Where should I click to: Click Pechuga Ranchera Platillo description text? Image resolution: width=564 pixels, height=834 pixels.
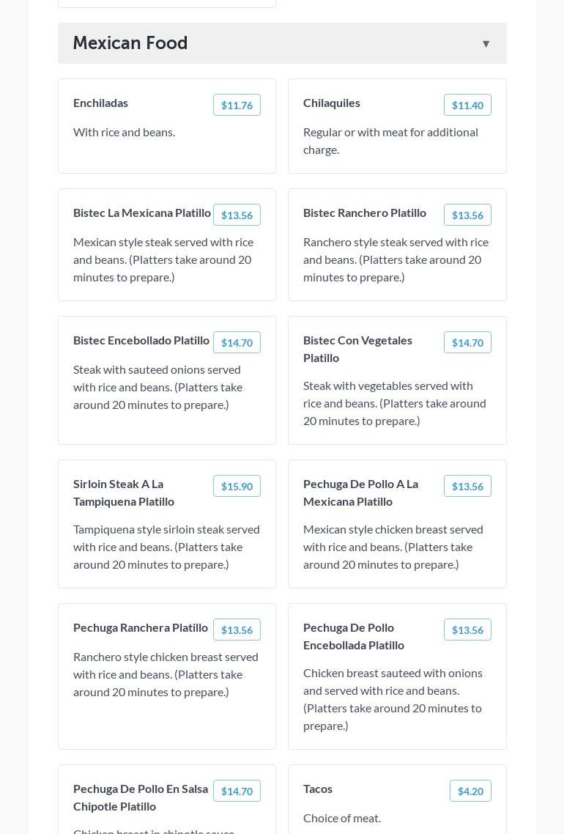[166, 674]
